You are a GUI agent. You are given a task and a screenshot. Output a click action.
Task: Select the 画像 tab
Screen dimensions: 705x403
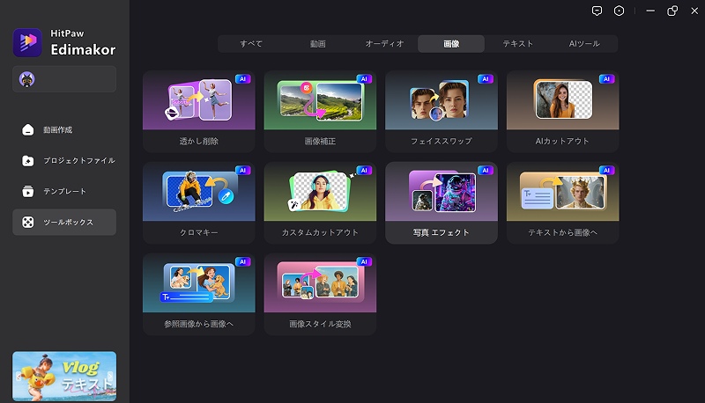click(451, 43)
